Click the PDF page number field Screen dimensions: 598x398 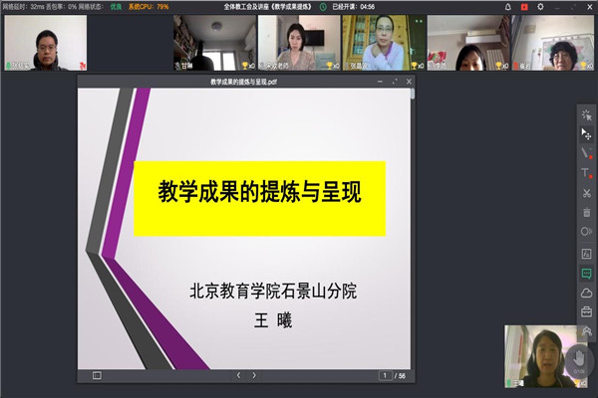[x=385, y=375]
